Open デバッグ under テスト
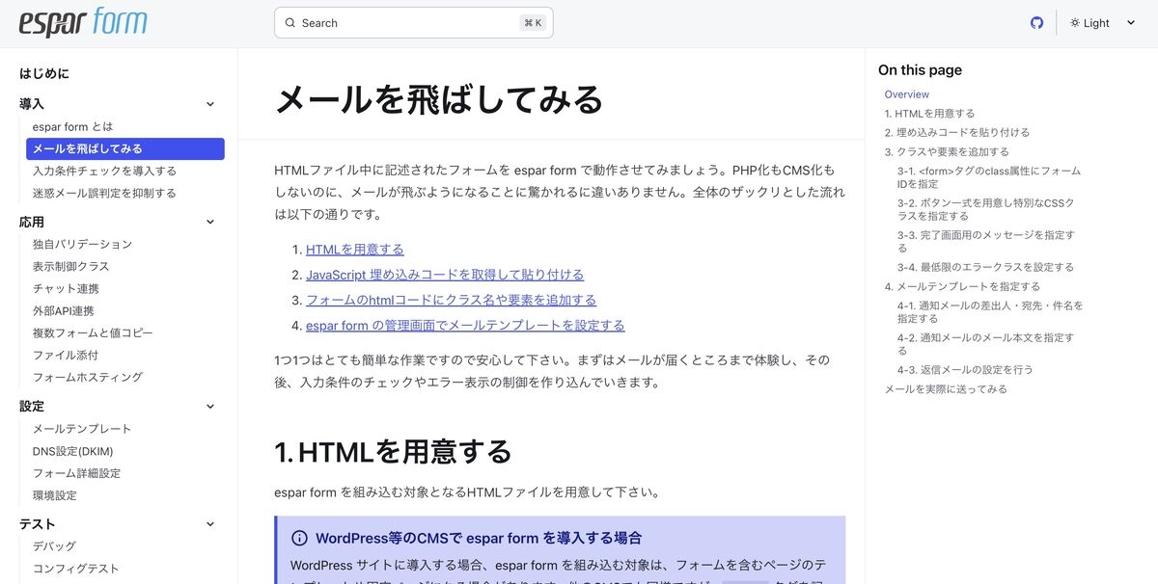Image resolution: width=1158 pixels, height=584 pixels. [x=54, y=546]
